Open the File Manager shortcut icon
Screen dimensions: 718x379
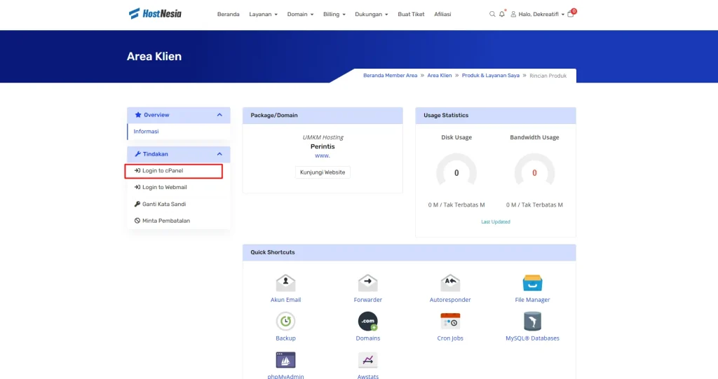[x=532, y=283]
